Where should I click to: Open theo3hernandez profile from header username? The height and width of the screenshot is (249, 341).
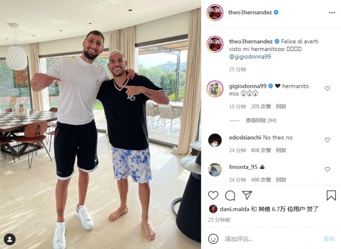pyautogui.click(x=250, y=12)
